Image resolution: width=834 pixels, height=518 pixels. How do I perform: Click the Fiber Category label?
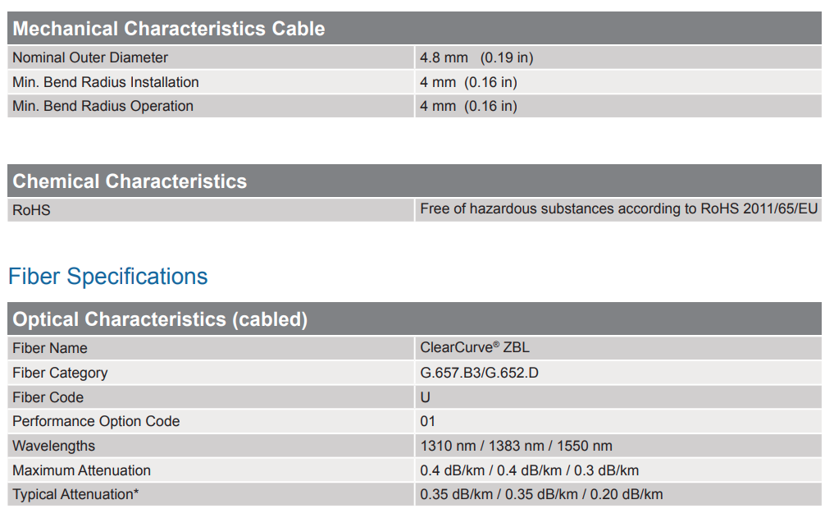click(60, 373)
